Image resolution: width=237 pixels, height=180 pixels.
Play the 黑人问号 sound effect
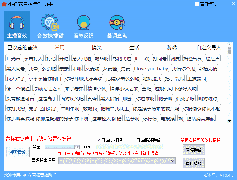16,69
